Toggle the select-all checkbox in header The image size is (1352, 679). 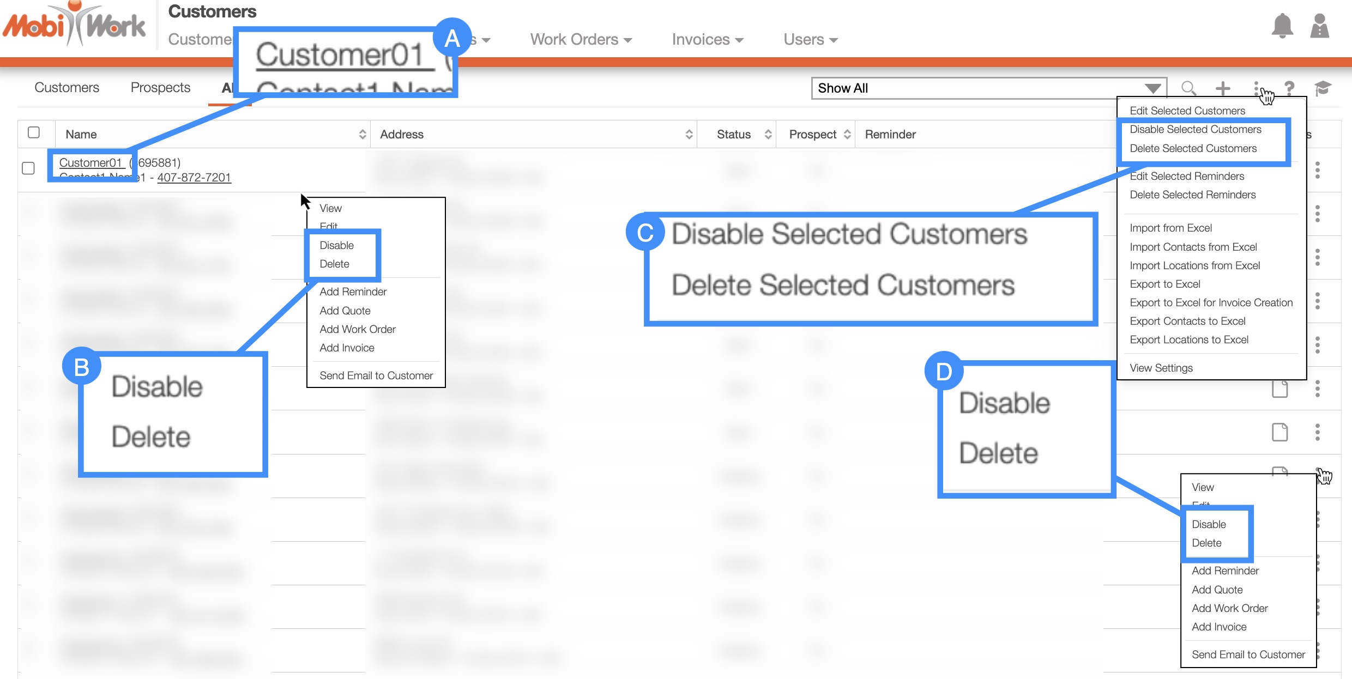34,132
